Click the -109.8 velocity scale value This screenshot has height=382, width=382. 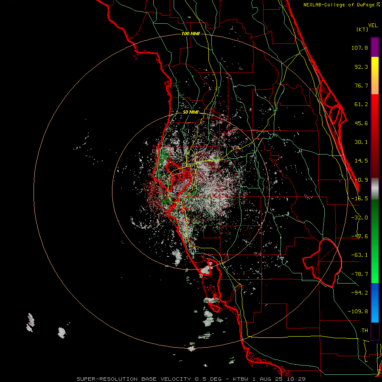[358, 312]
